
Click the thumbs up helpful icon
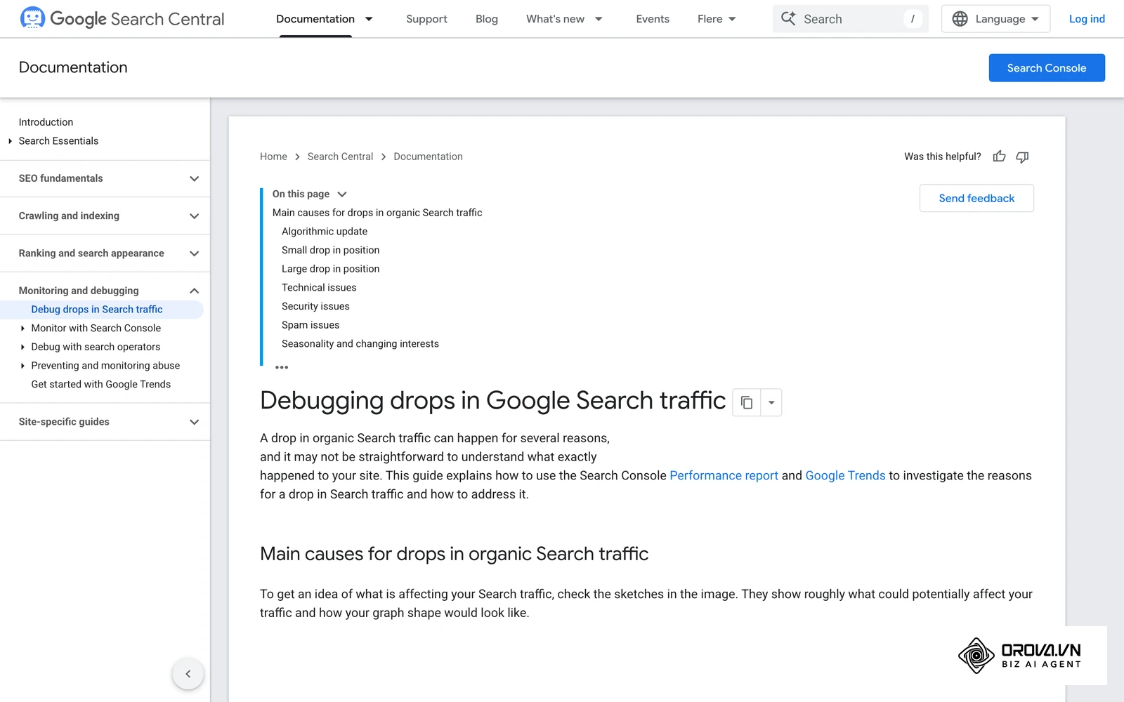(999, 157)
